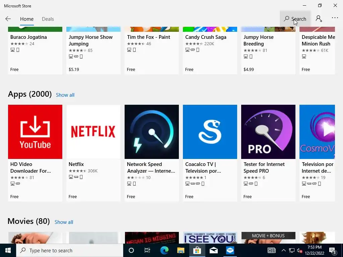Image resolution: width=343 pixels, height=257 pixels.
Task: Click Free price under Netflix
Action: pos(73,197)
